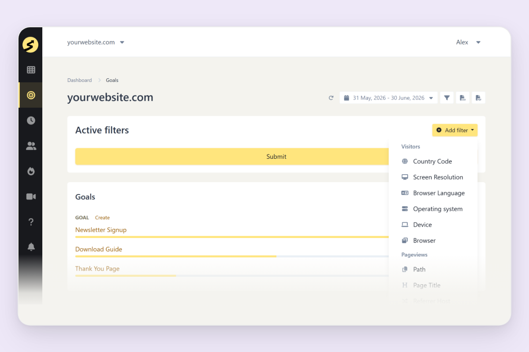Click the Active filters heading
529x352 pixels.
click(x=102, y=130)
